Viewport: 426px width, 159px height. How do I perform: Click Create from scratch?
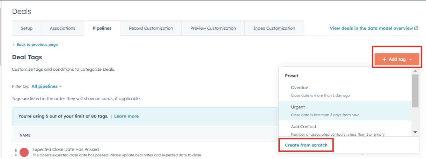(306, 145)
